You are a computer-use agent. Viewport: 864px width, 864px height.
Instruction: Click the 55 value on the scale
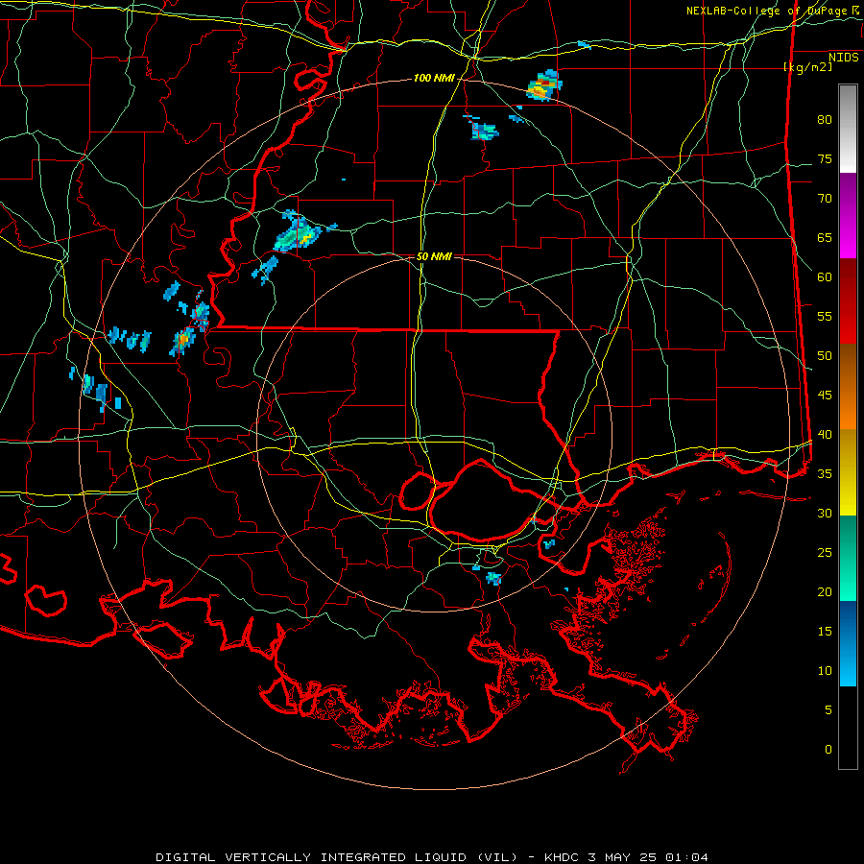825,316
